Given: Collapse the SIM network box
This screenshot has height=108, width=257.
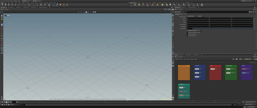Looking at the screenshot, I should click(x=210, y=66).
